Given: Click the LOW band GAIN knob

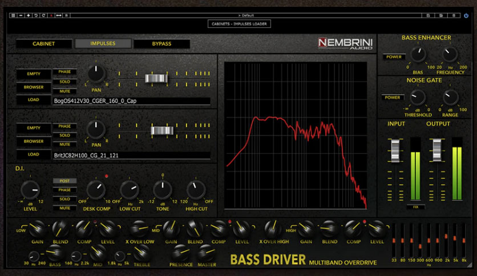Looking at the screenshot, I should (37, 229).
